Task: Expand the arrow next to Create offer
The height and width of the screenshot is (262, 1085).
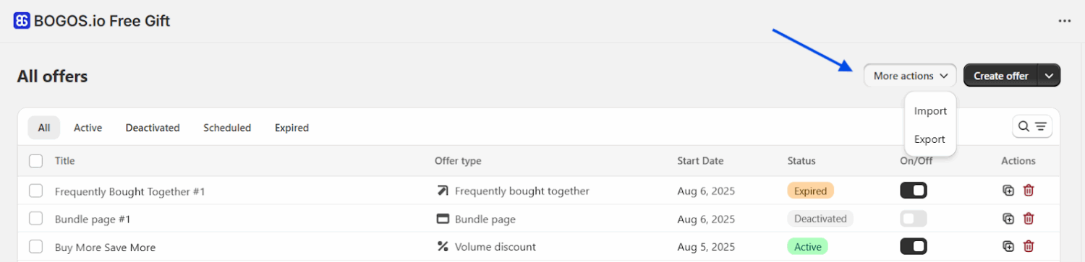Action: coord(1050,76)
